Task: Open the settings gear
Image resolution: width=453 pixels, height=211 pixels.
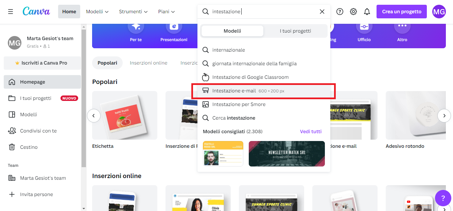Action: click(353, 11)
